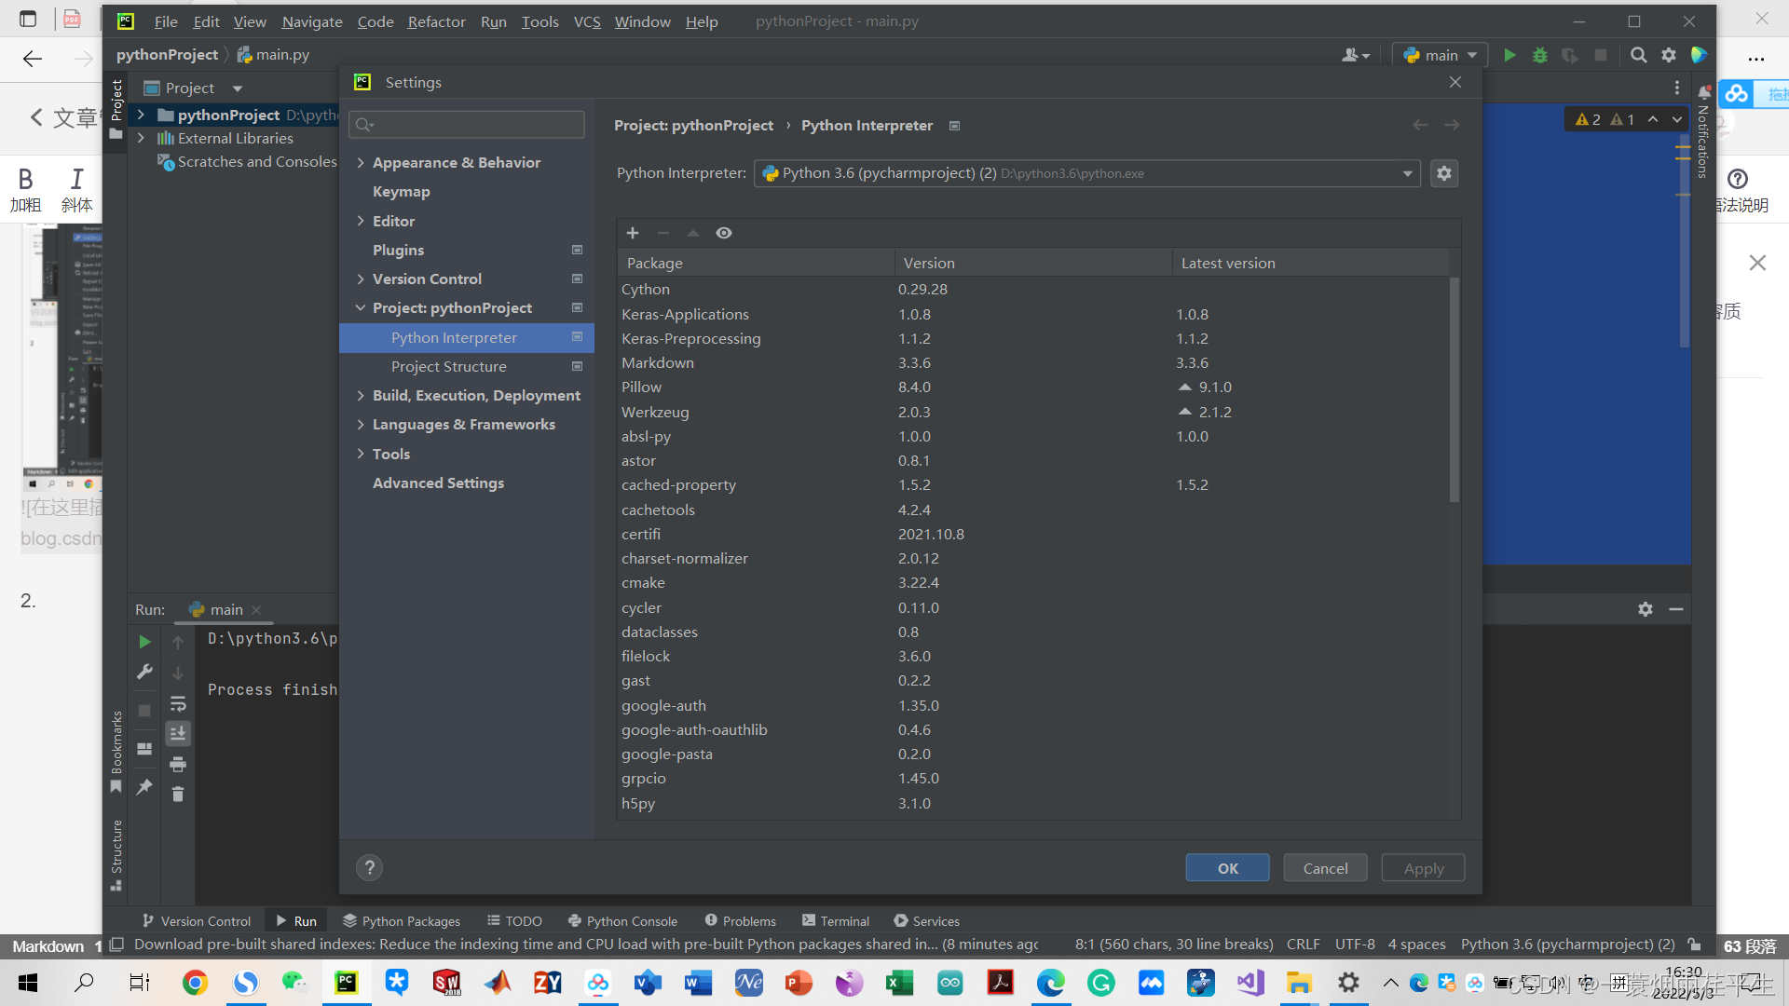Open Run panel gear options
Screen dimensions: 1789x1006
pos(1646,609)
